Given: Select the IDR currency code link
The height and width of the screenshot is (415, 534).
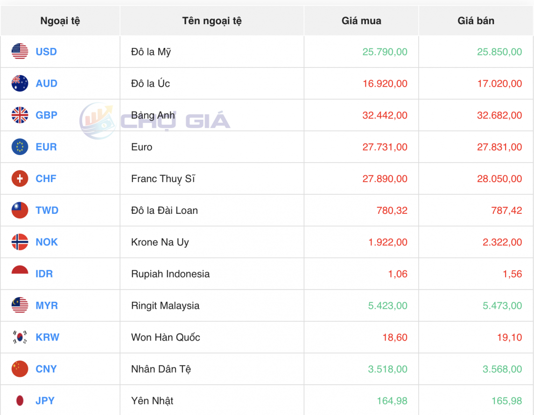Looking at the screenshot, I should [44, 274].
